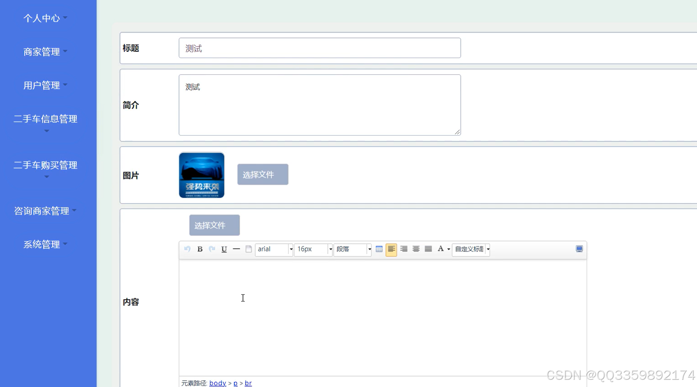Toggle fullscreen mode of the editor
The image size is (697, 387).
tap(579, 249)
